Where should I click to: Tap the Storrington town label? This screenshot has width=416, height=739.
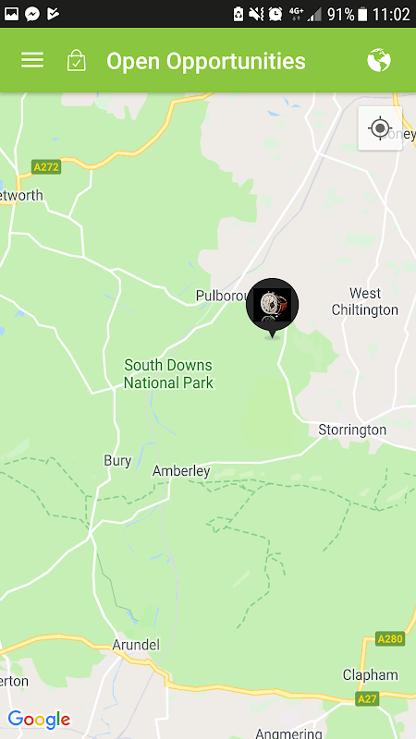(x=352, y=430)
